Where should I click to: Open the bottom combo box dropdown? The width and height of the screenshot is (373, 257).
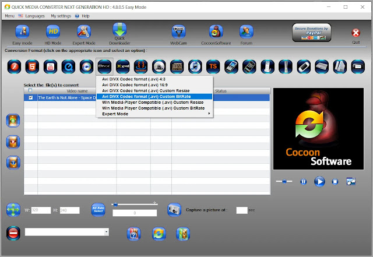(x=107, y=232)
